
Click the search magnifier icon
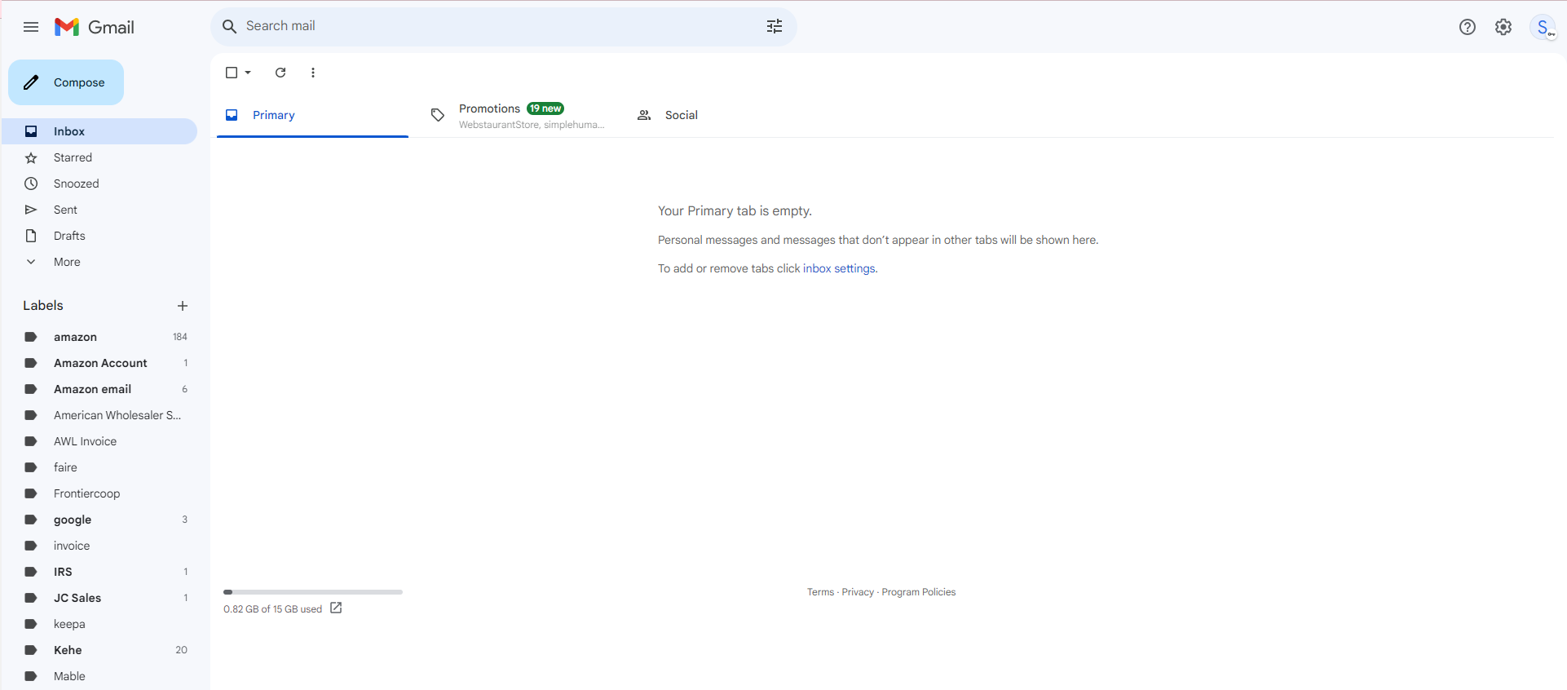point(230,26)
